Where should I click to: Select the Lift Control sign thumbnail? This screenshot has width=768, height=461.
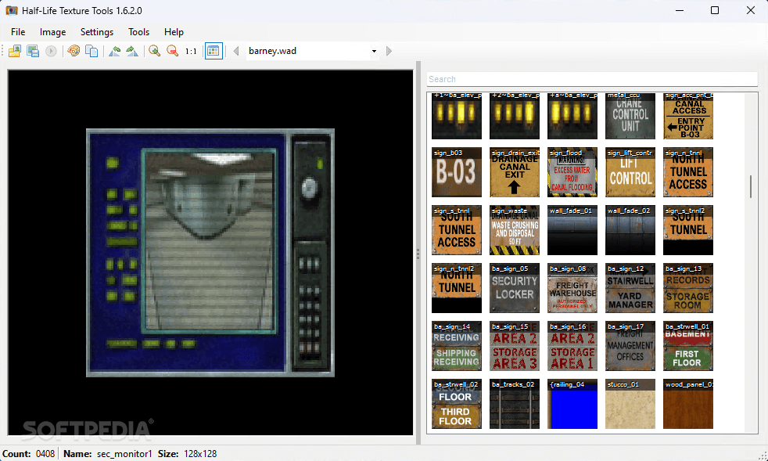pos(630,172)
